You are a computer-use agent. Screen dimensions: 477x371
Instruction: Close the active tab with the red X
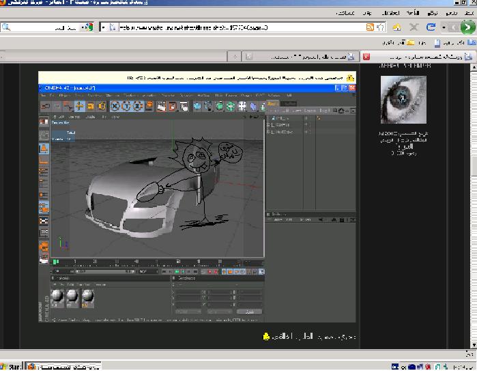(x=366, y=56)
